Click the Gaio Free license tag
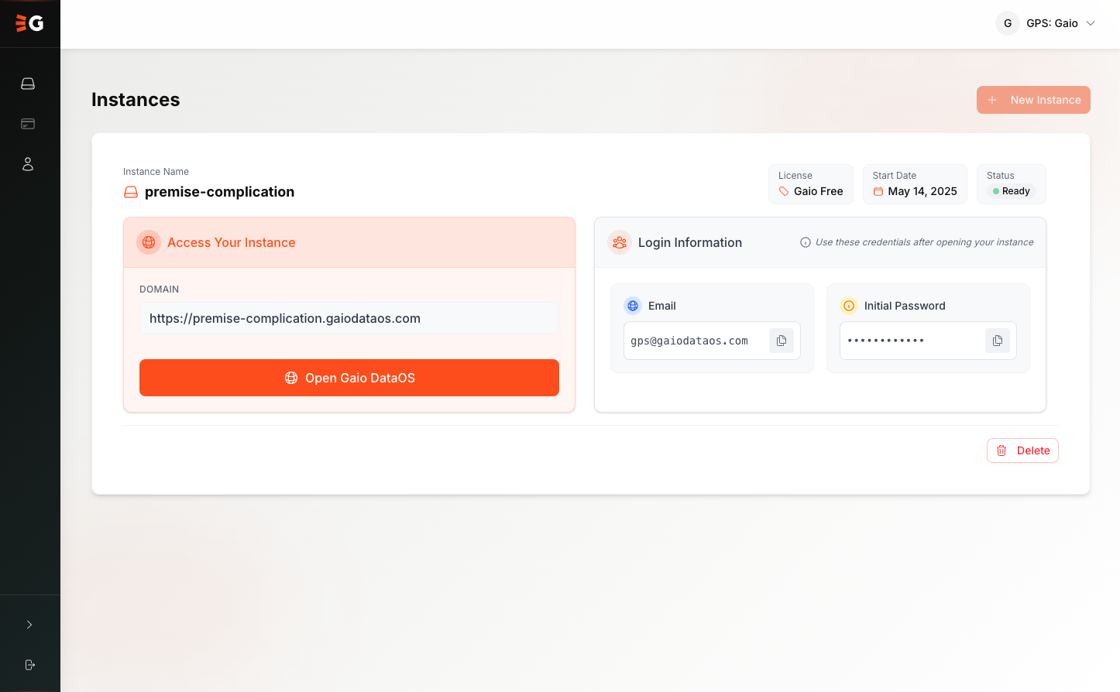1120x692 pixels. point(811,191)
